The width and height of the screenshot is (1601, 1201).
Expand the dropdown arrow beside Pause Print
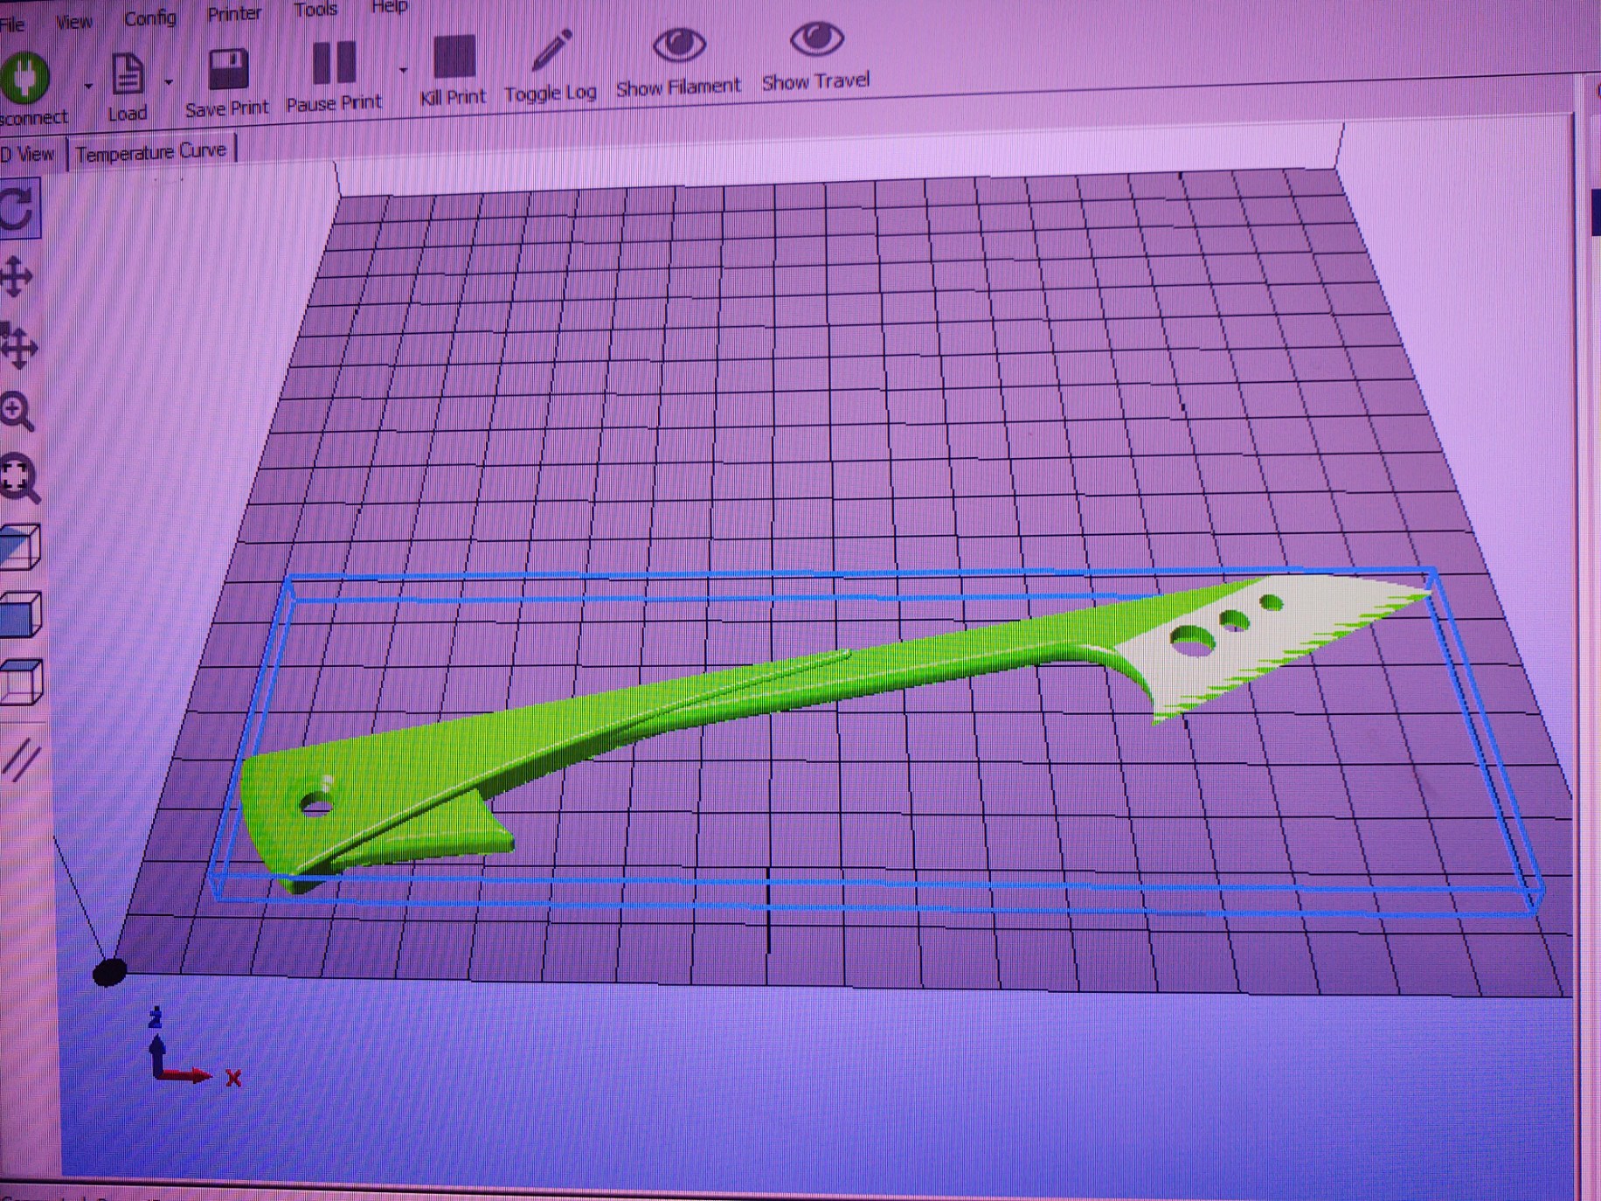(403, 69)
